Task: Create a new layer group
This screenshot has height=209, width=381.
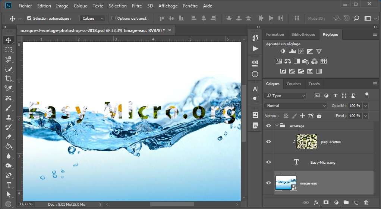Action: pos(346,202)
